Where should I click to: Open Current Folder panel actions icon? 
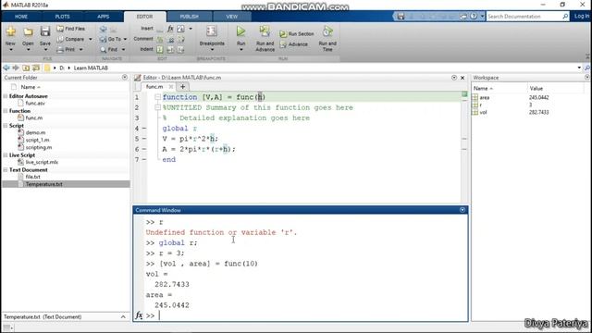tap(125, 78)
